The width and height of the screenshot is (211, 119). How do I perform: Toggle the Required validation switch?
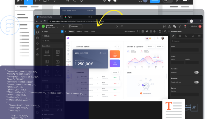coord(196,72)
